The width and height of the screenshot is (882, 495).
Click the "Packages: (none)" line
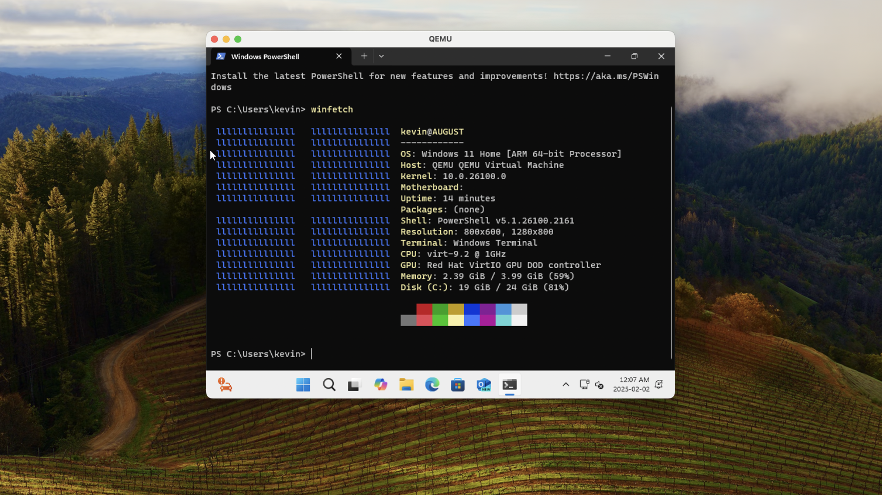(443, 209)
